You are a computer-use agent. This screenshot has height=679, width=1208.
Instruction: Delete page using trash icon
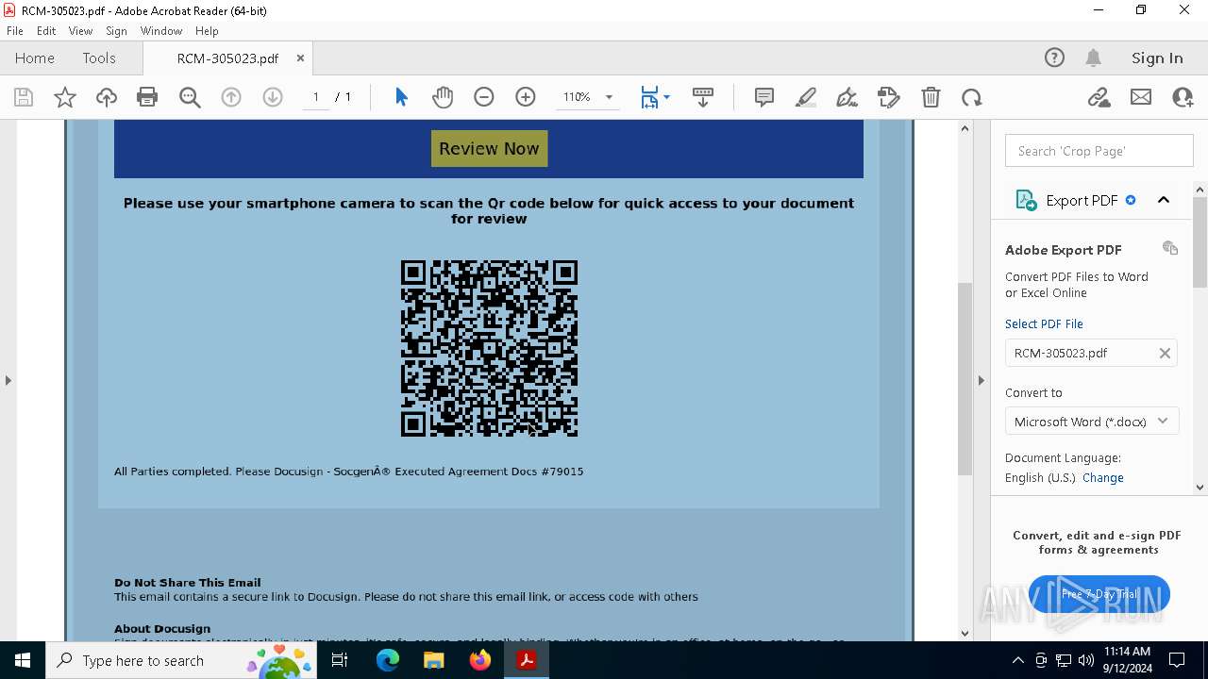[x=931, y=97]
